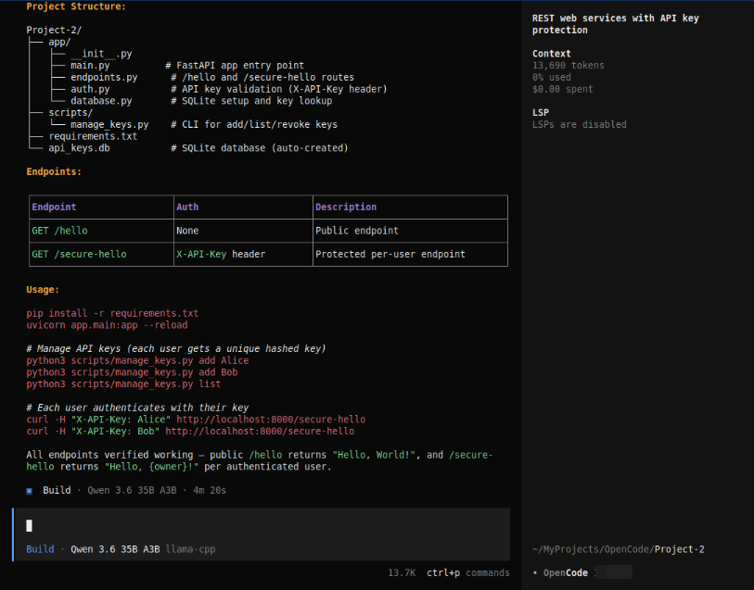
Task: Click the manage_keys.py list command
Action: point(123,384)
